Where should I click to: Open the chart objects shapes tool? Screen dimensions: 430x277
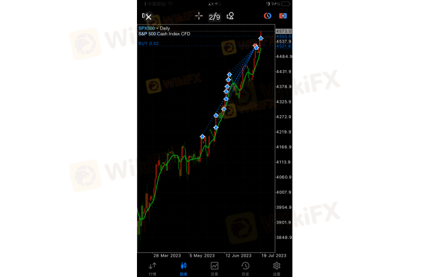(x=230, y=16)
